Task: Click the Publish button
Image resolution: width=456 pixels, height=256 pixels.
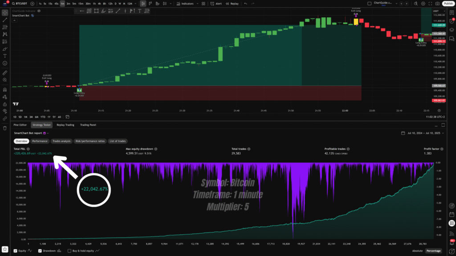Action: (x=448, y=4)
